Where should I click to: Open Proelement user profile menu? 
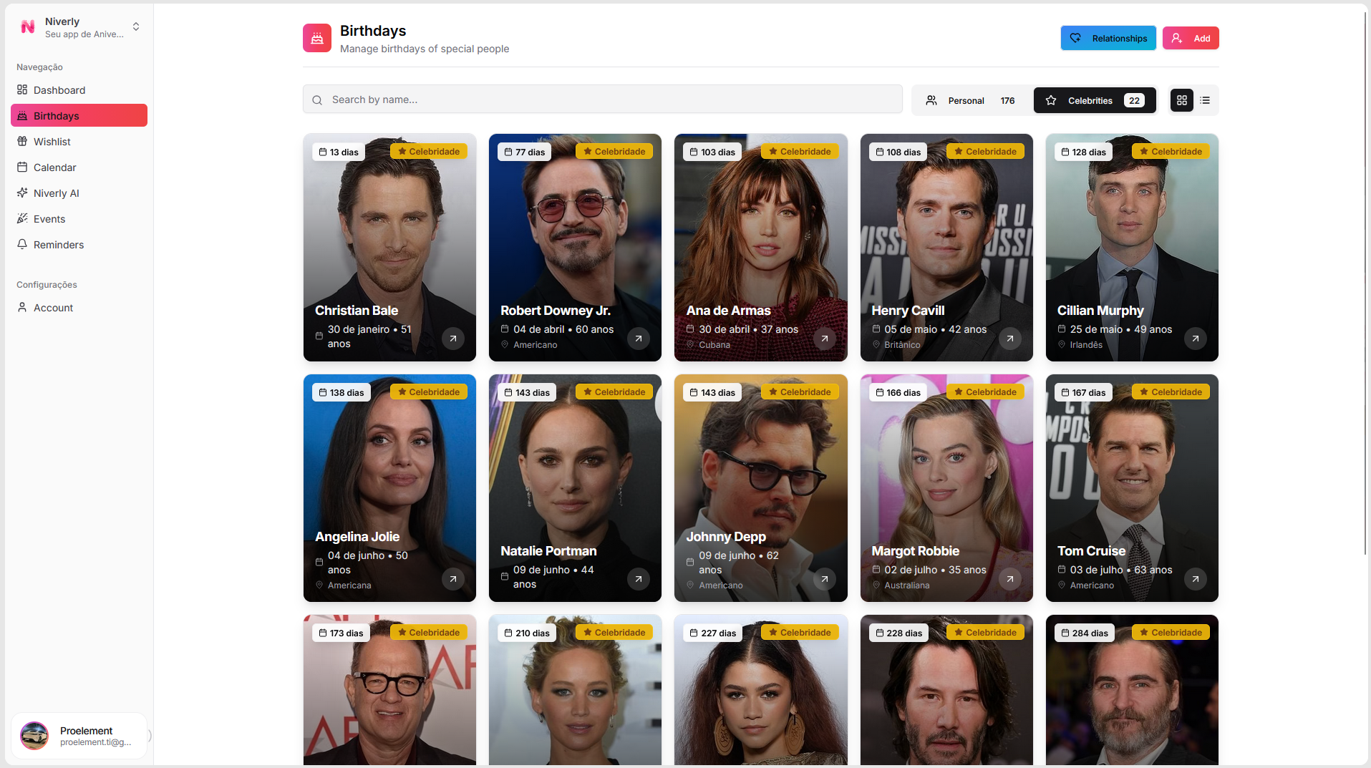pos(79,736)
